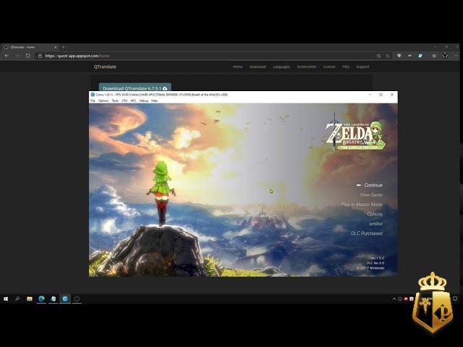The width and height of the screenshot is (463, 347).
Task: Go back in the browser
Action: (x=7, y=56)
